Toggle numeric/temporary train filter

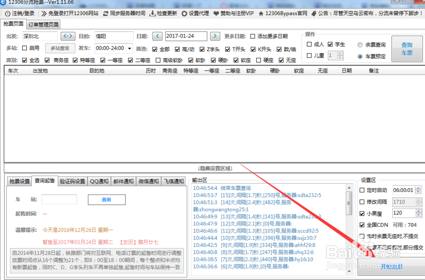pyautogui.click(x=279, y=49)
